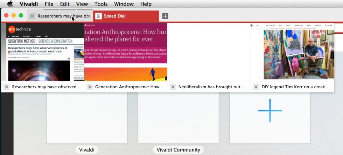
Task: Open the Tools menu
Action: 101,4
